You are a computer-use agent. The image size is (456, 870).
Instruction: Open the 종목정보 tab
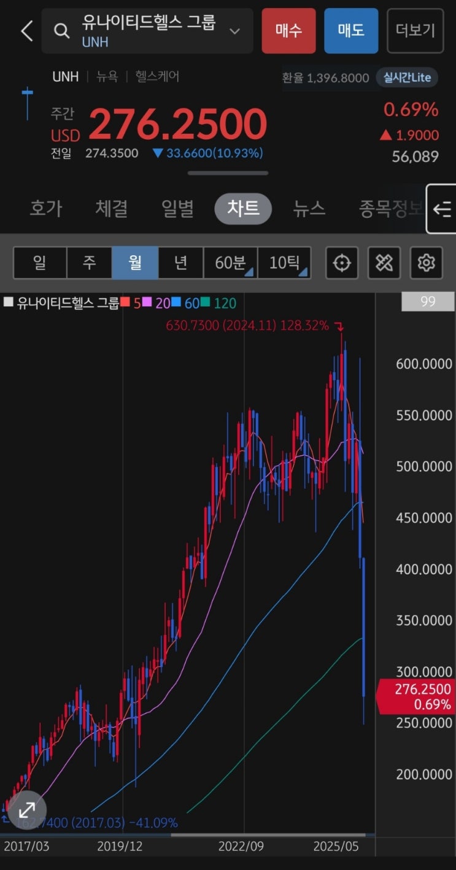[390, 209]
